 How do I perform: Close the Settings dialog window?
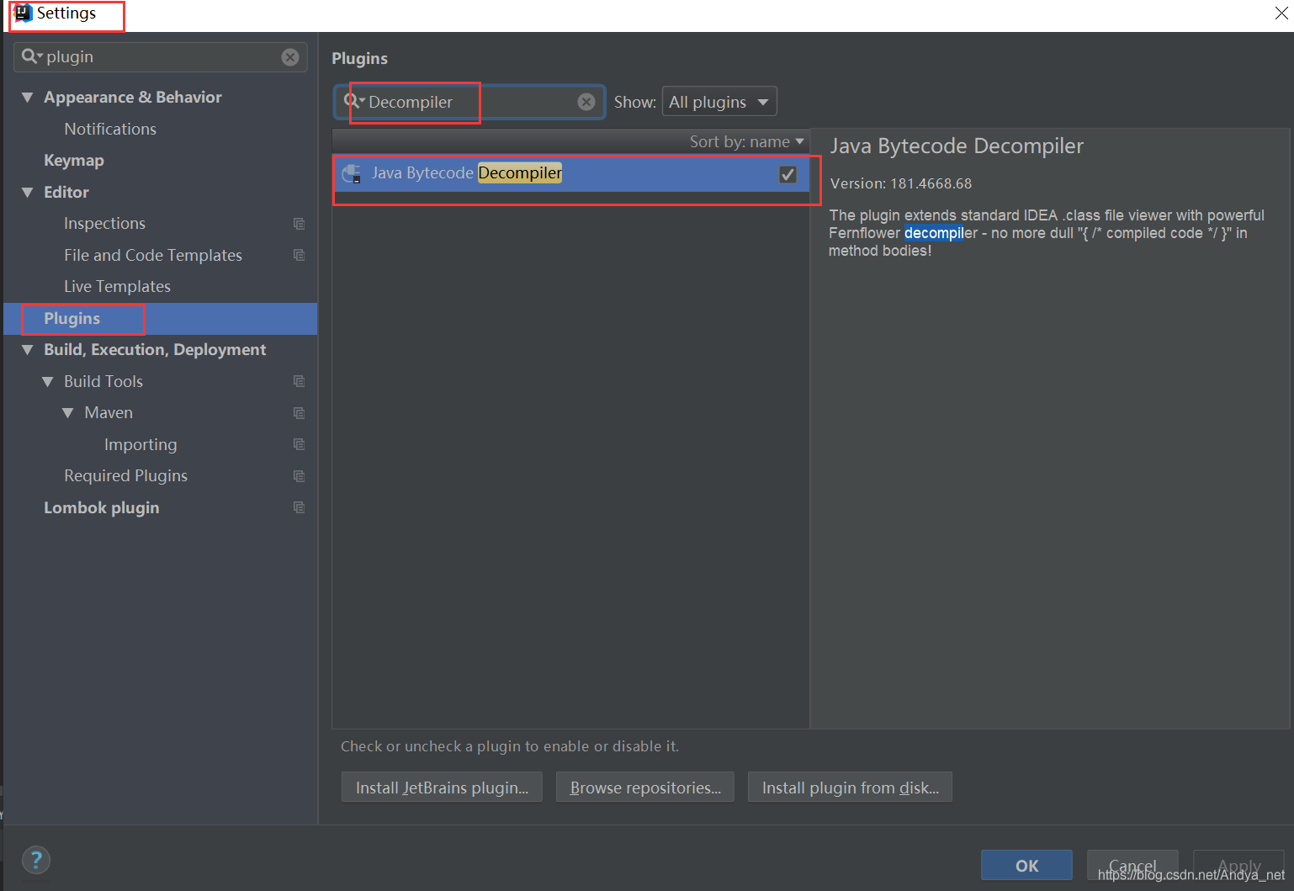point(1281,13)
